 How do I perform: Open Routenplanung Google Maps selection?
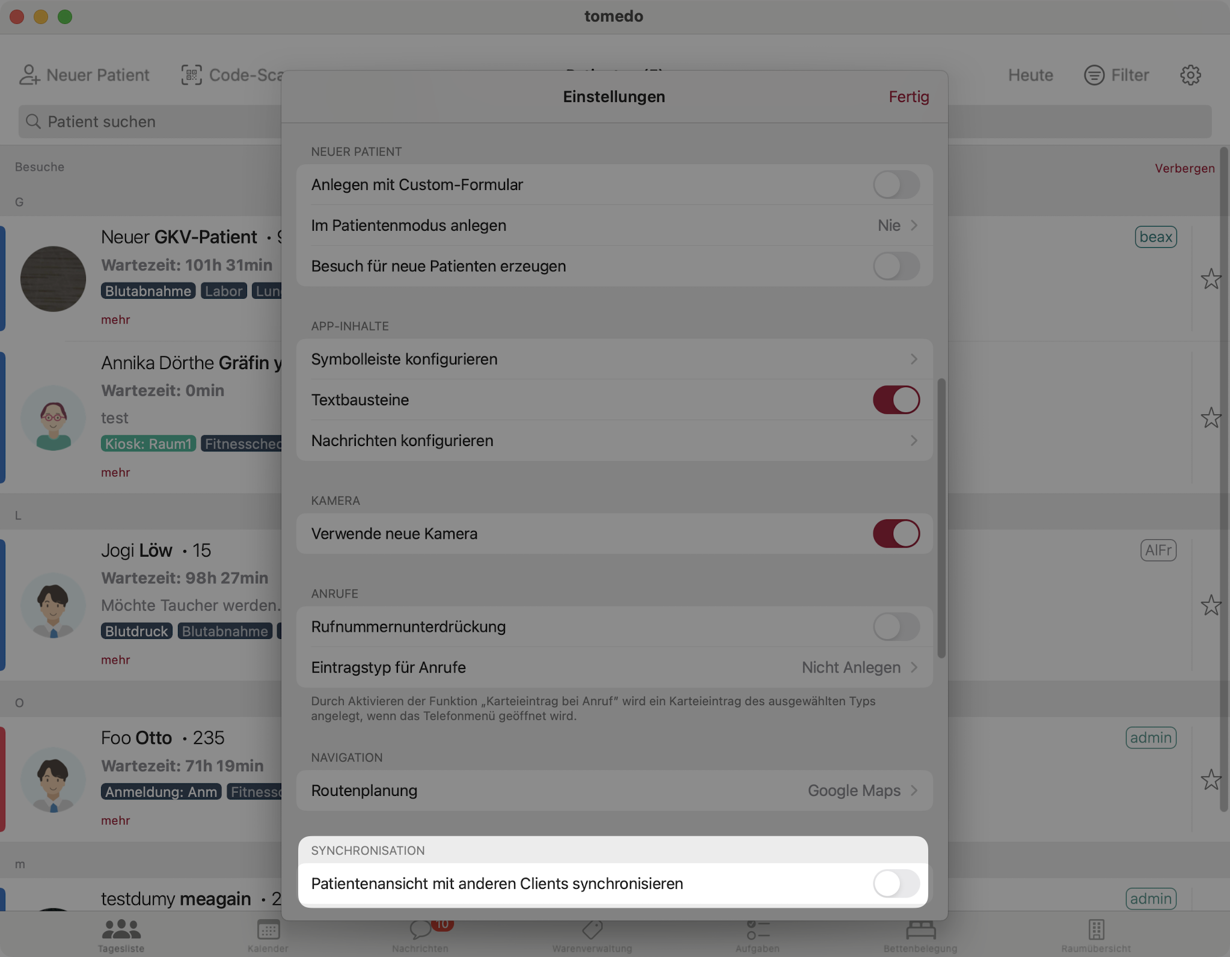pos(614,790)
